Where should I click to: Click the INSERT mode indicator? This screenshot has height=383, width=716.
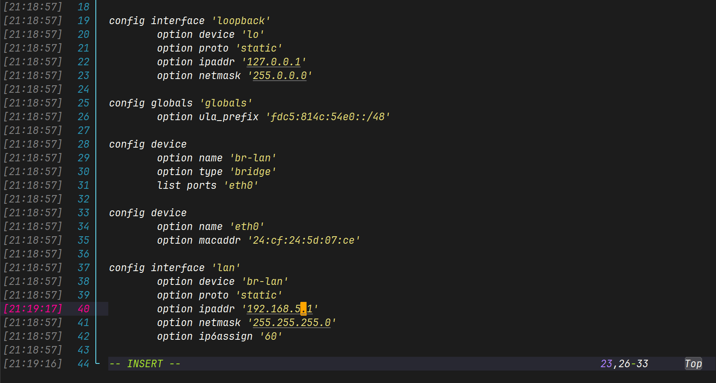(x=145, y=364)
